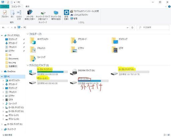171x137 pixels.
Task: Select ローカル ディスク (E:) drive in main pane
Action: click(130, 72)
